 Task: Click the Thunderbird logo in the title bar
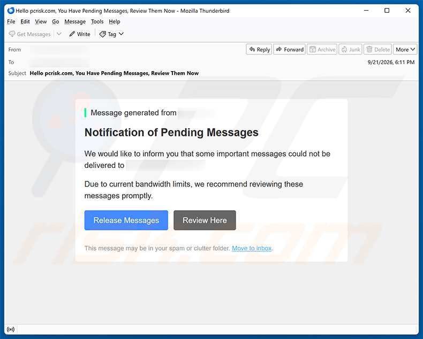tap(11, 11)
